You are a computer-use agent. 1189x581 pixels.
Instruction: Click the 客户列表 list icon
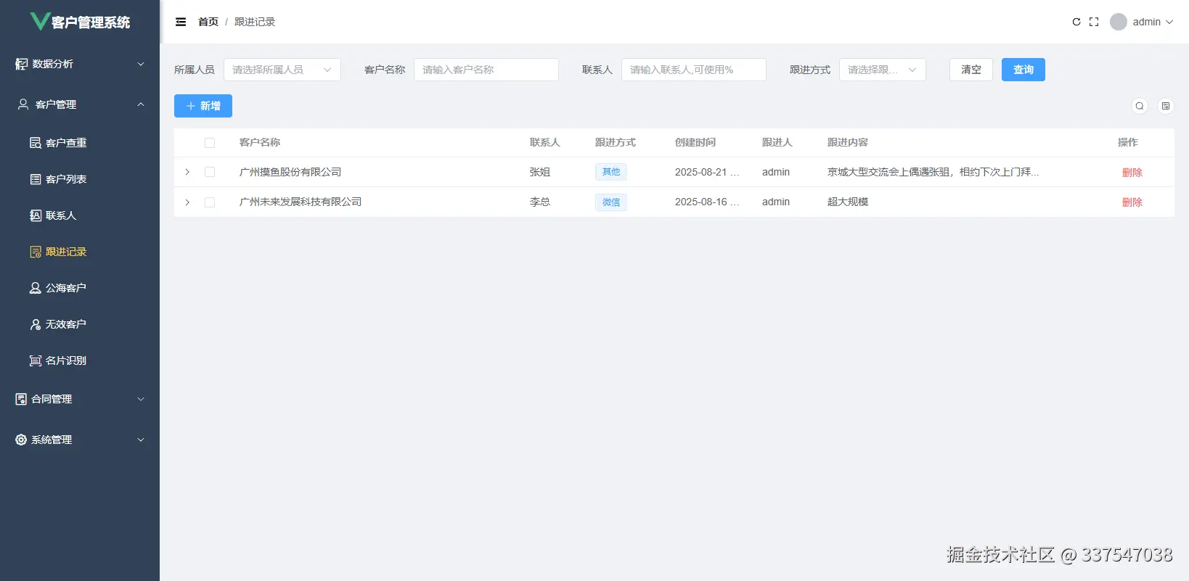pyautogui.click(x=36, y=179)
